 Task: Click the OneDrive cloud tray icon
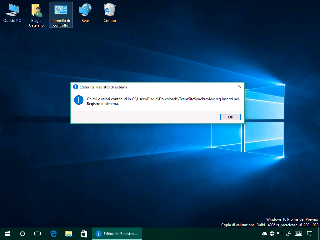click(x=264, y=234)
